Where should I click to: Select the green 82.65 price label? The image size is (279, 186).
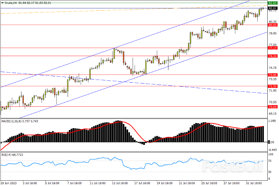pyautogui.click(x=272, y=3)
